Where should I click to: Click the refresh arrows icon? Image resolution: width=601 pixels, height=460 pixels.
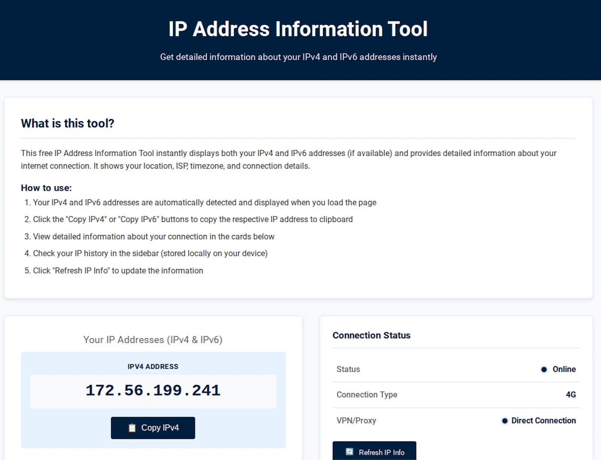[349, 452]
